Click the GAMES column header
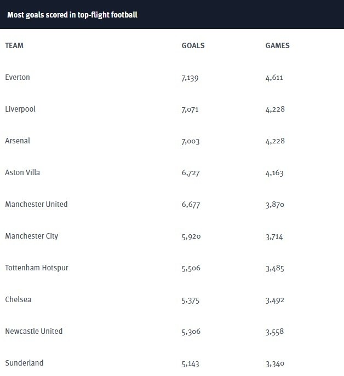 coord(277,45)
